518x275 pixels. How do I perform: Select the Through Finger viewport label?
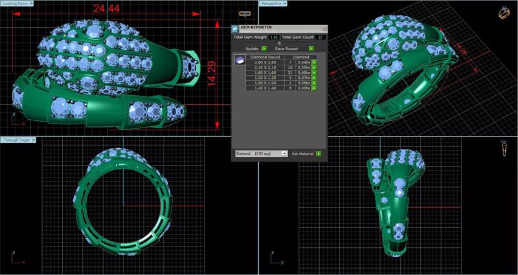click(x=16, y=140)
